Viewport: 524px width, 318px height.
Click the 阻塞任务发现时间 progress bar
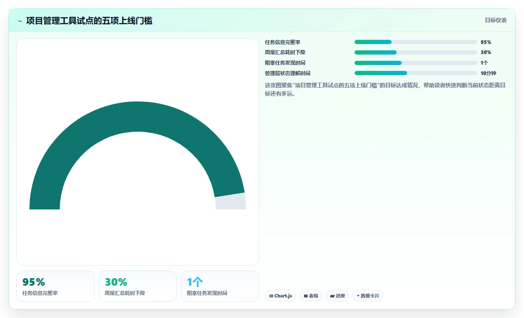point(415,63)
